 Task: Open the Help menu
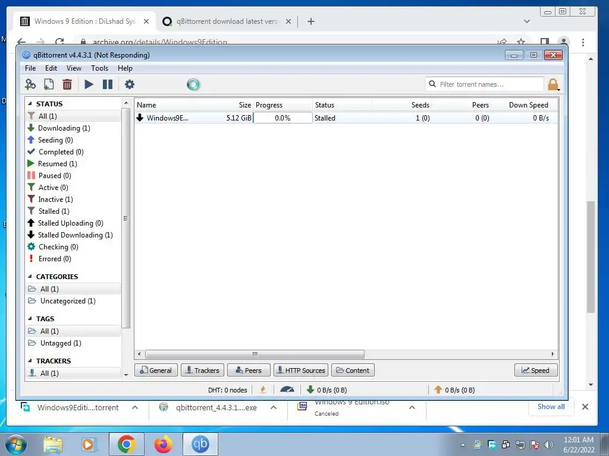(125, 68)
